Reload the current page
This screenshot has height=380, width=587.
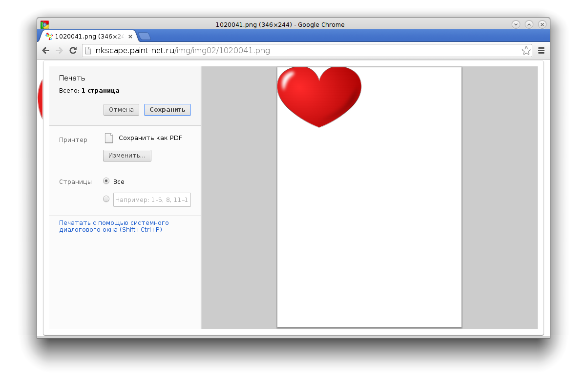click(73, 50)
